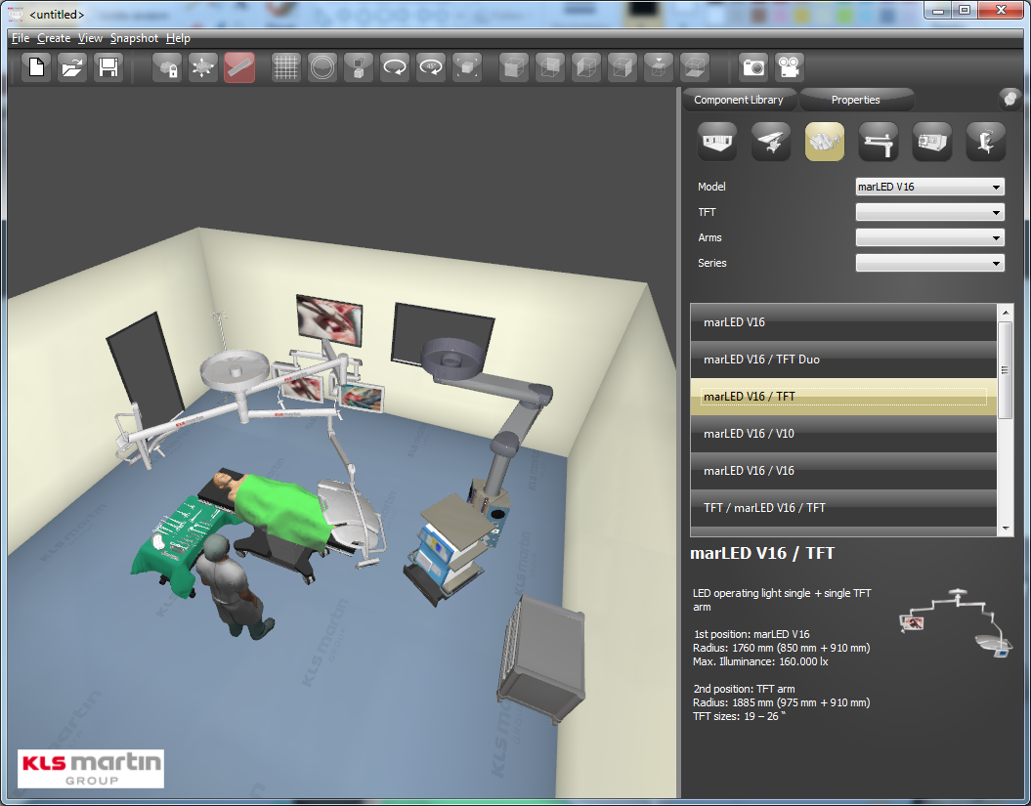Open the Model dropdown showing marLED V16
The height and width of the screenshot is (806, 1031).
point(929,187)
